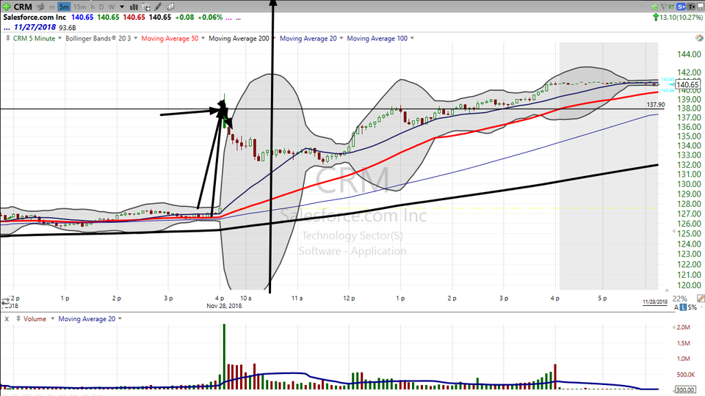Click the move handle beside CRM 5 Minute

pyautogui.click(x=7, y=38)
